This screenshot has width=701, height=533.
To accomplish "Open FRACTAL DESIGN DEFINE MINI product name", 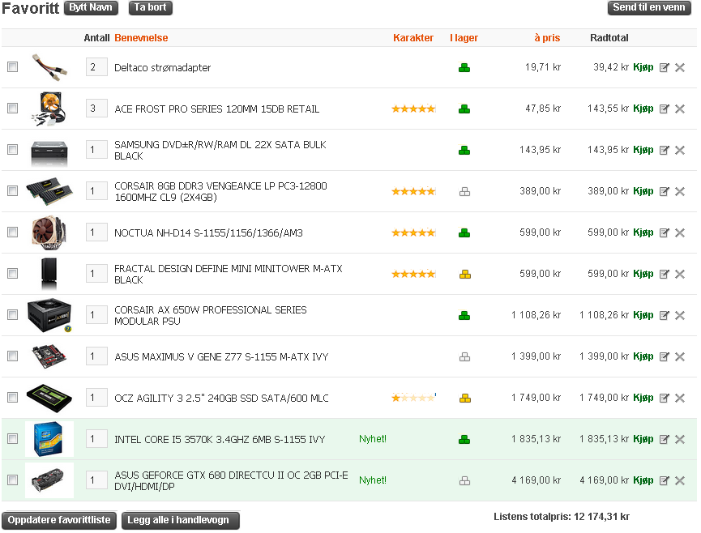I will tap(229, 275).
